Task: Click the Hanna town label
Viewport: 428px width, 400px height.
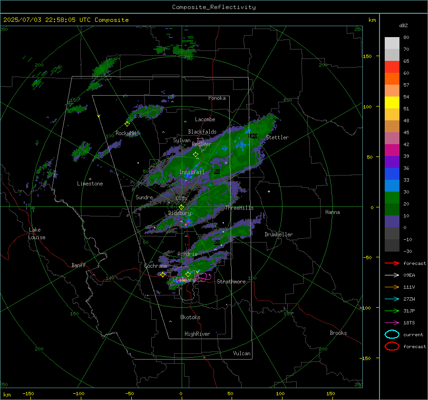Action: (332, 212)
